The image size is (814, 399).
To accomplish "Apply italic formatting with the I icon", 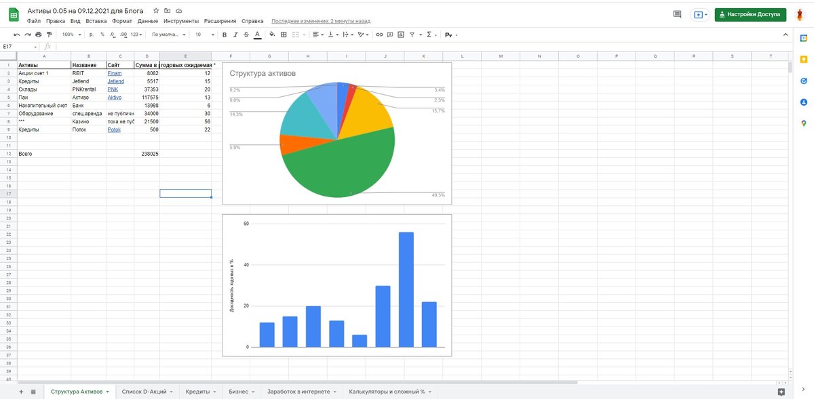I will pos(235,35).
